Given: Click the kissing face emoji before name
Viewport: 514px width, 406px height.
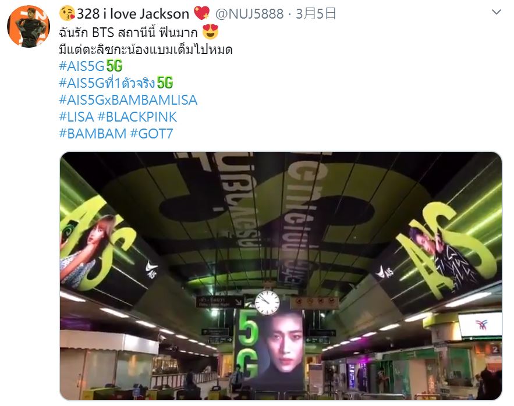Looking at the screenshot, I should click(x=67, y=14).
